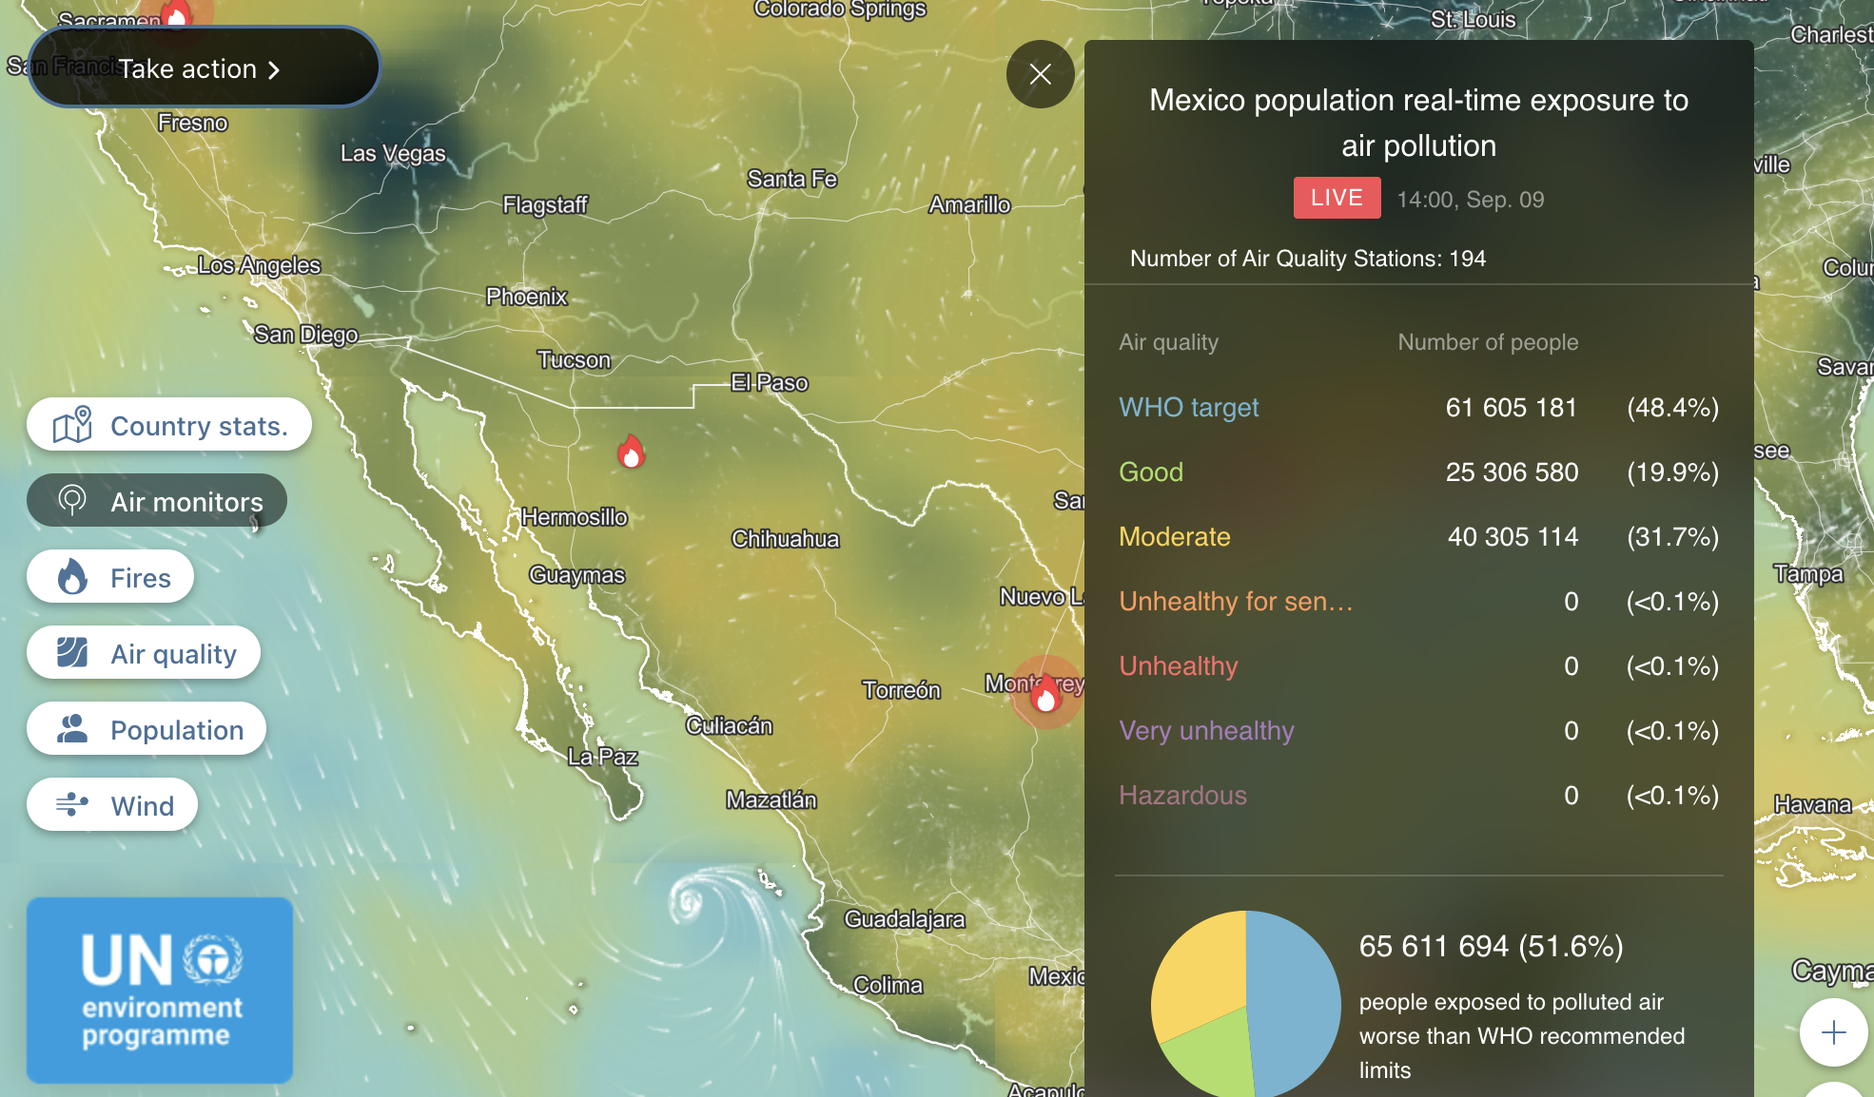Click the Guadalajara city label
The height and width of the screenshot is (1097, 1874).
[x=904, y=919]
